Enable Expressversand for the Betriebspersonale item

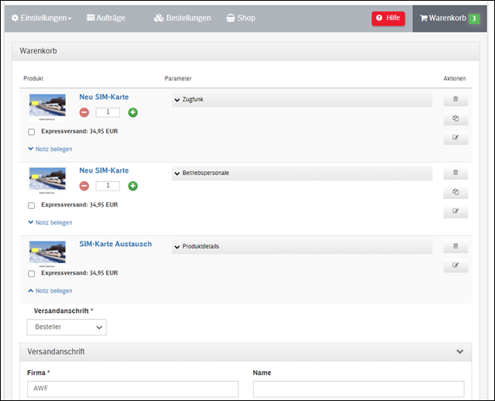point(31,205)
